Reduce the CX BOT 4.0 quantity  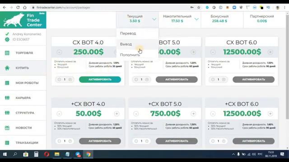tap(59, 80)
